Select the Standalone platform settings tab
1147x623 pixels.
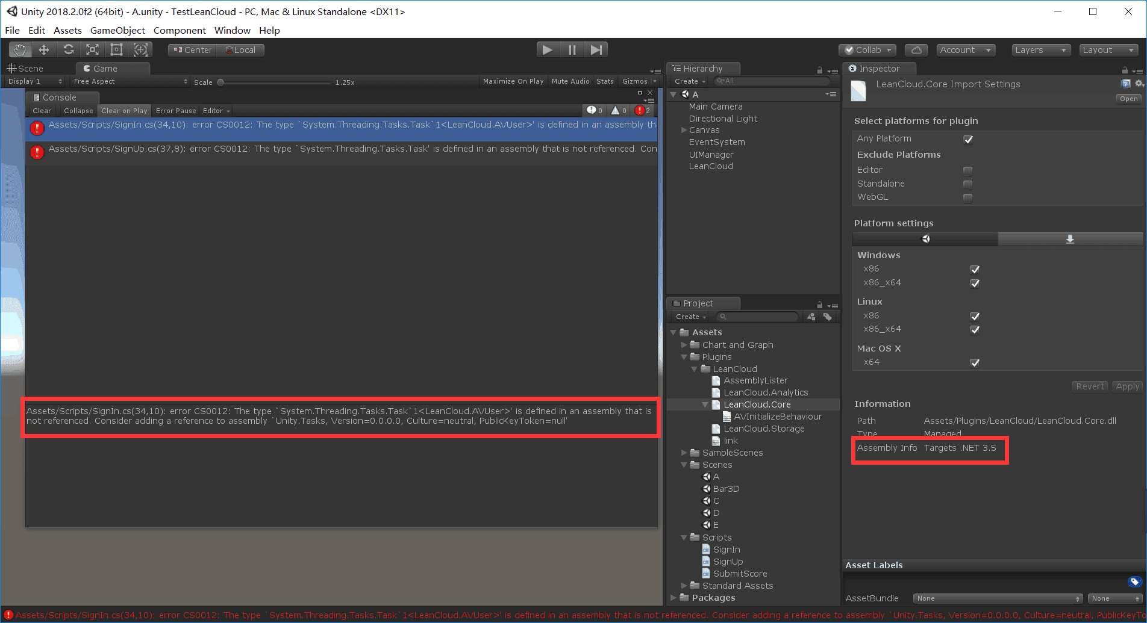click(1070, 239)
